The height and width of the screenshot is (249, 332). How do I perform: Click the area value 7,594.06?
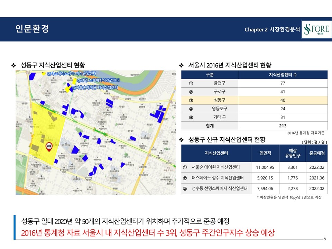[x=265, y=189]
